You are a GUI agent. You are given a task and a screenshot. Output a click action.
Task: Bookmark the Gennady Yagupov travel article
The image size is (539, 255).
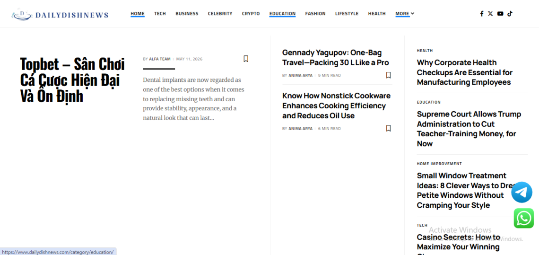(389, 75)
